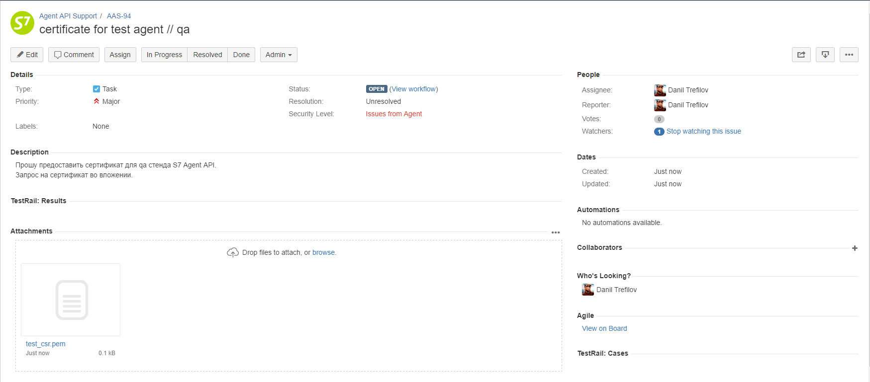Open the Attachments options ellipsis menu

pos(556,232)
